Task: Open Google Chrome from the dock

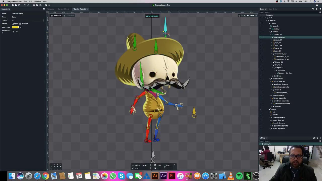Action: click(46, 176)
